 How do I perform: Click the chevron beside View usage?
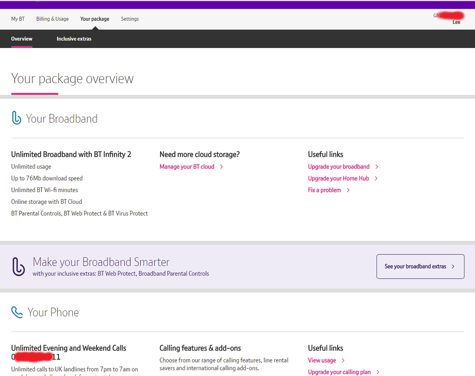(x=343, y=360)
